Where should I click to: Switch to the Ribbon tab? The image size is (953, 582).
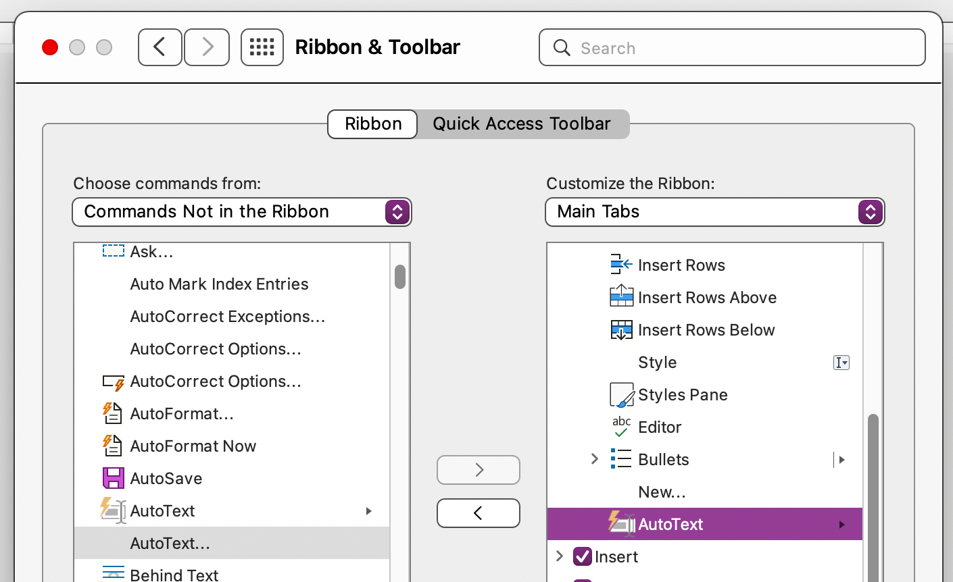373,124
